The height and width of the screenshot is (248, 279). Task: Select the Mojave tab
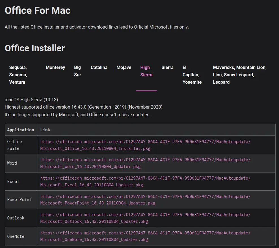point(124,68)
